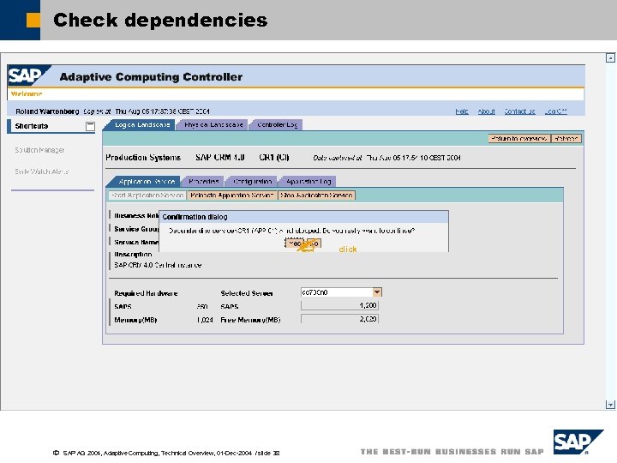Click No in the Confirmation dialog
This screenshot has height=463, width=617.
[x=314, y=244]
